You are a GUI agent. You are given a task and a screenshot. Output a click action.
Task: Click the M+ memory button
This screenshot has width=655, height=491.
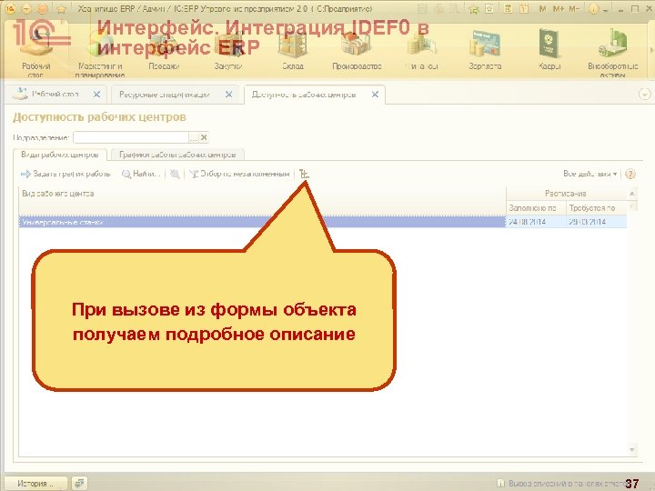click(559, 8)
